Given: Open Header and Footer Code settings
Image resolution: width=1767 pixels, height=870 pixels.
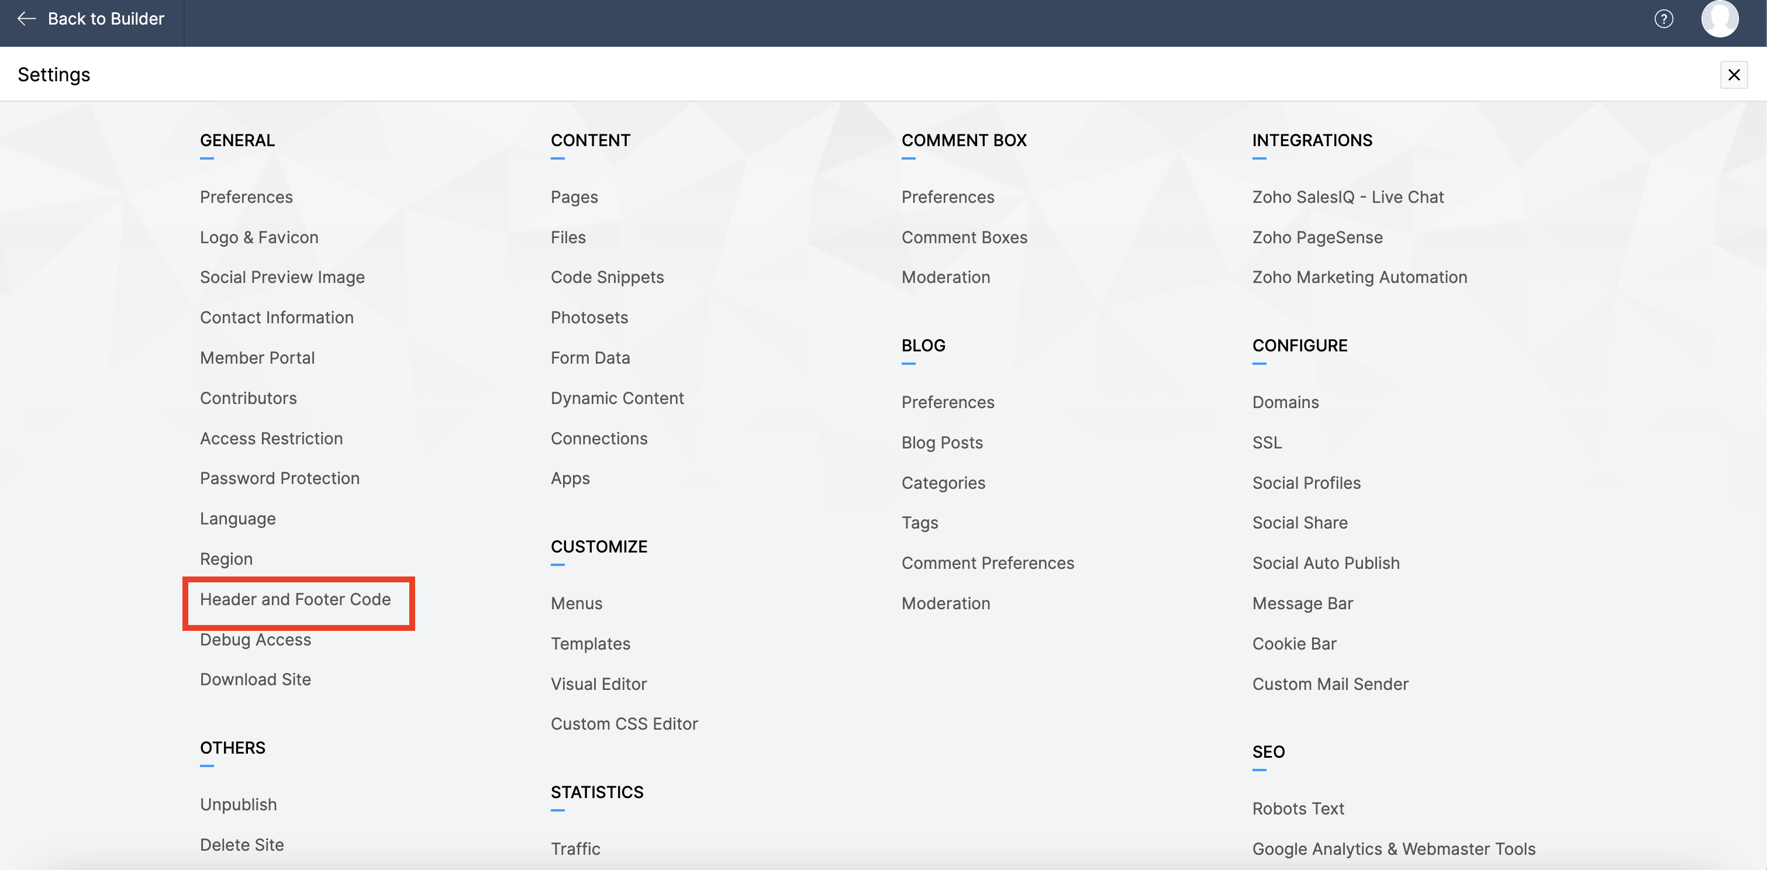Looking at the screenshot, I should [295, 599].
